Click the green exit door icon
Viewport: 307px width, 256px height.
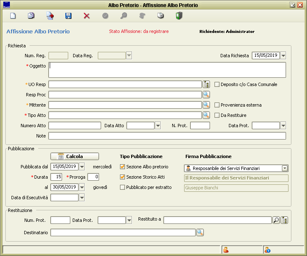[x=179, y=16]
